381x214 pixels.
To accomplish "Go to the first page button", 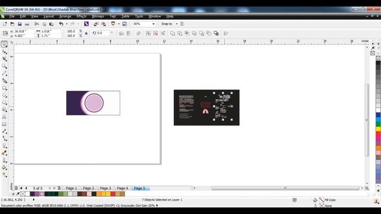I will point(21,188).
